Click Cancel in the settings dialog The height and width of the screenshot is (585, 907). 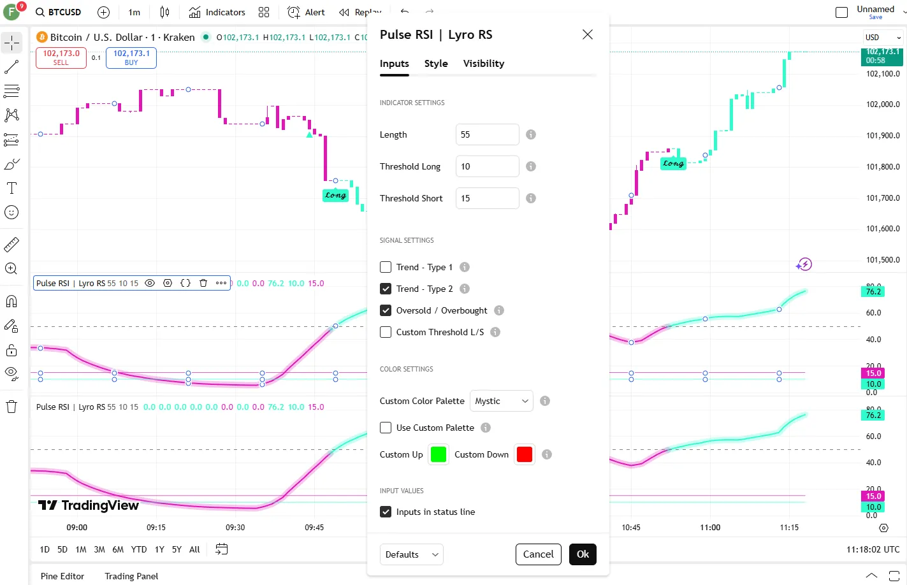click(x=539, y=554)
